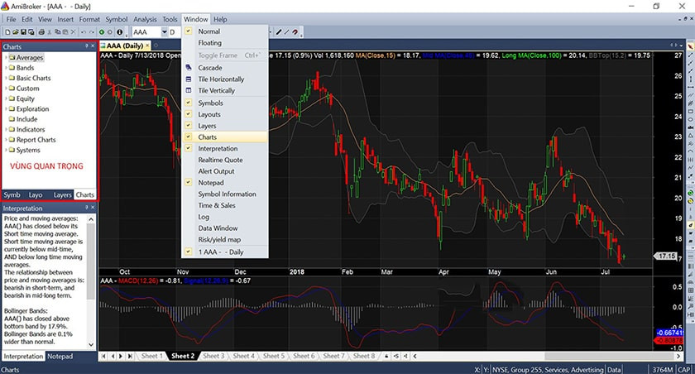Expand the Indicators folder tree node
The width and height of the screenshot is (695, 374).
point(6,129)
